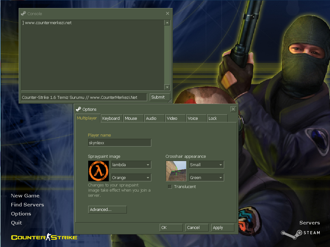
Task: Switch to the Keyboard tab
Action: point(111,118)
